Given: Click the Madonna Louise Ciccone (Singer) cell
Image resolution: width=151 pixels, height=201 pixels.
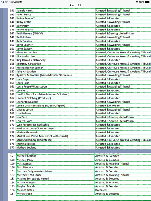Looking at the screenshot, I should click(55, 128).
